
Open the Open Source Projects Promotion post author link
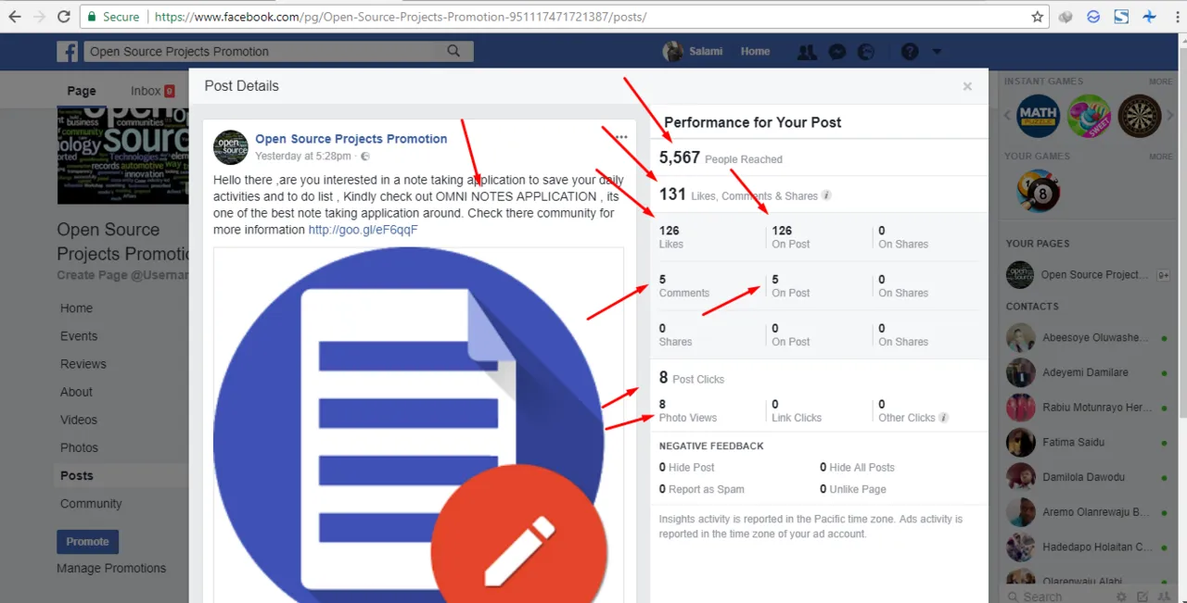[x=351, y=139]
